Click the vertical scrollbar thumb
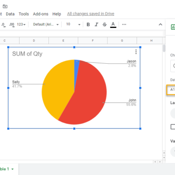The image size is (175, 175). tap(164, 48)
